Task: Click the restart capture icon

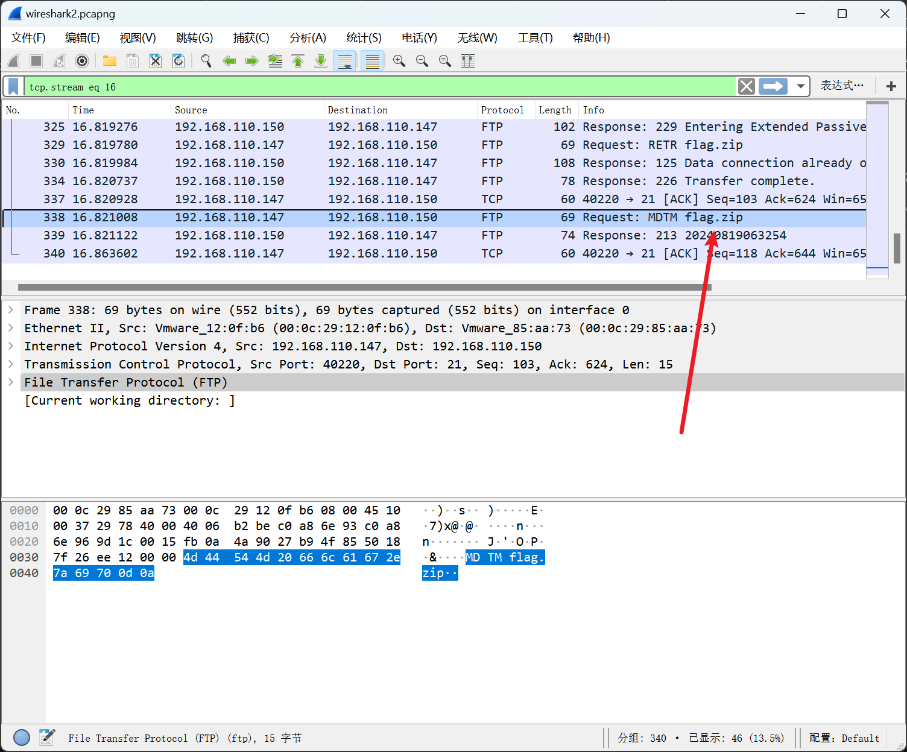Action: [59, 61]
